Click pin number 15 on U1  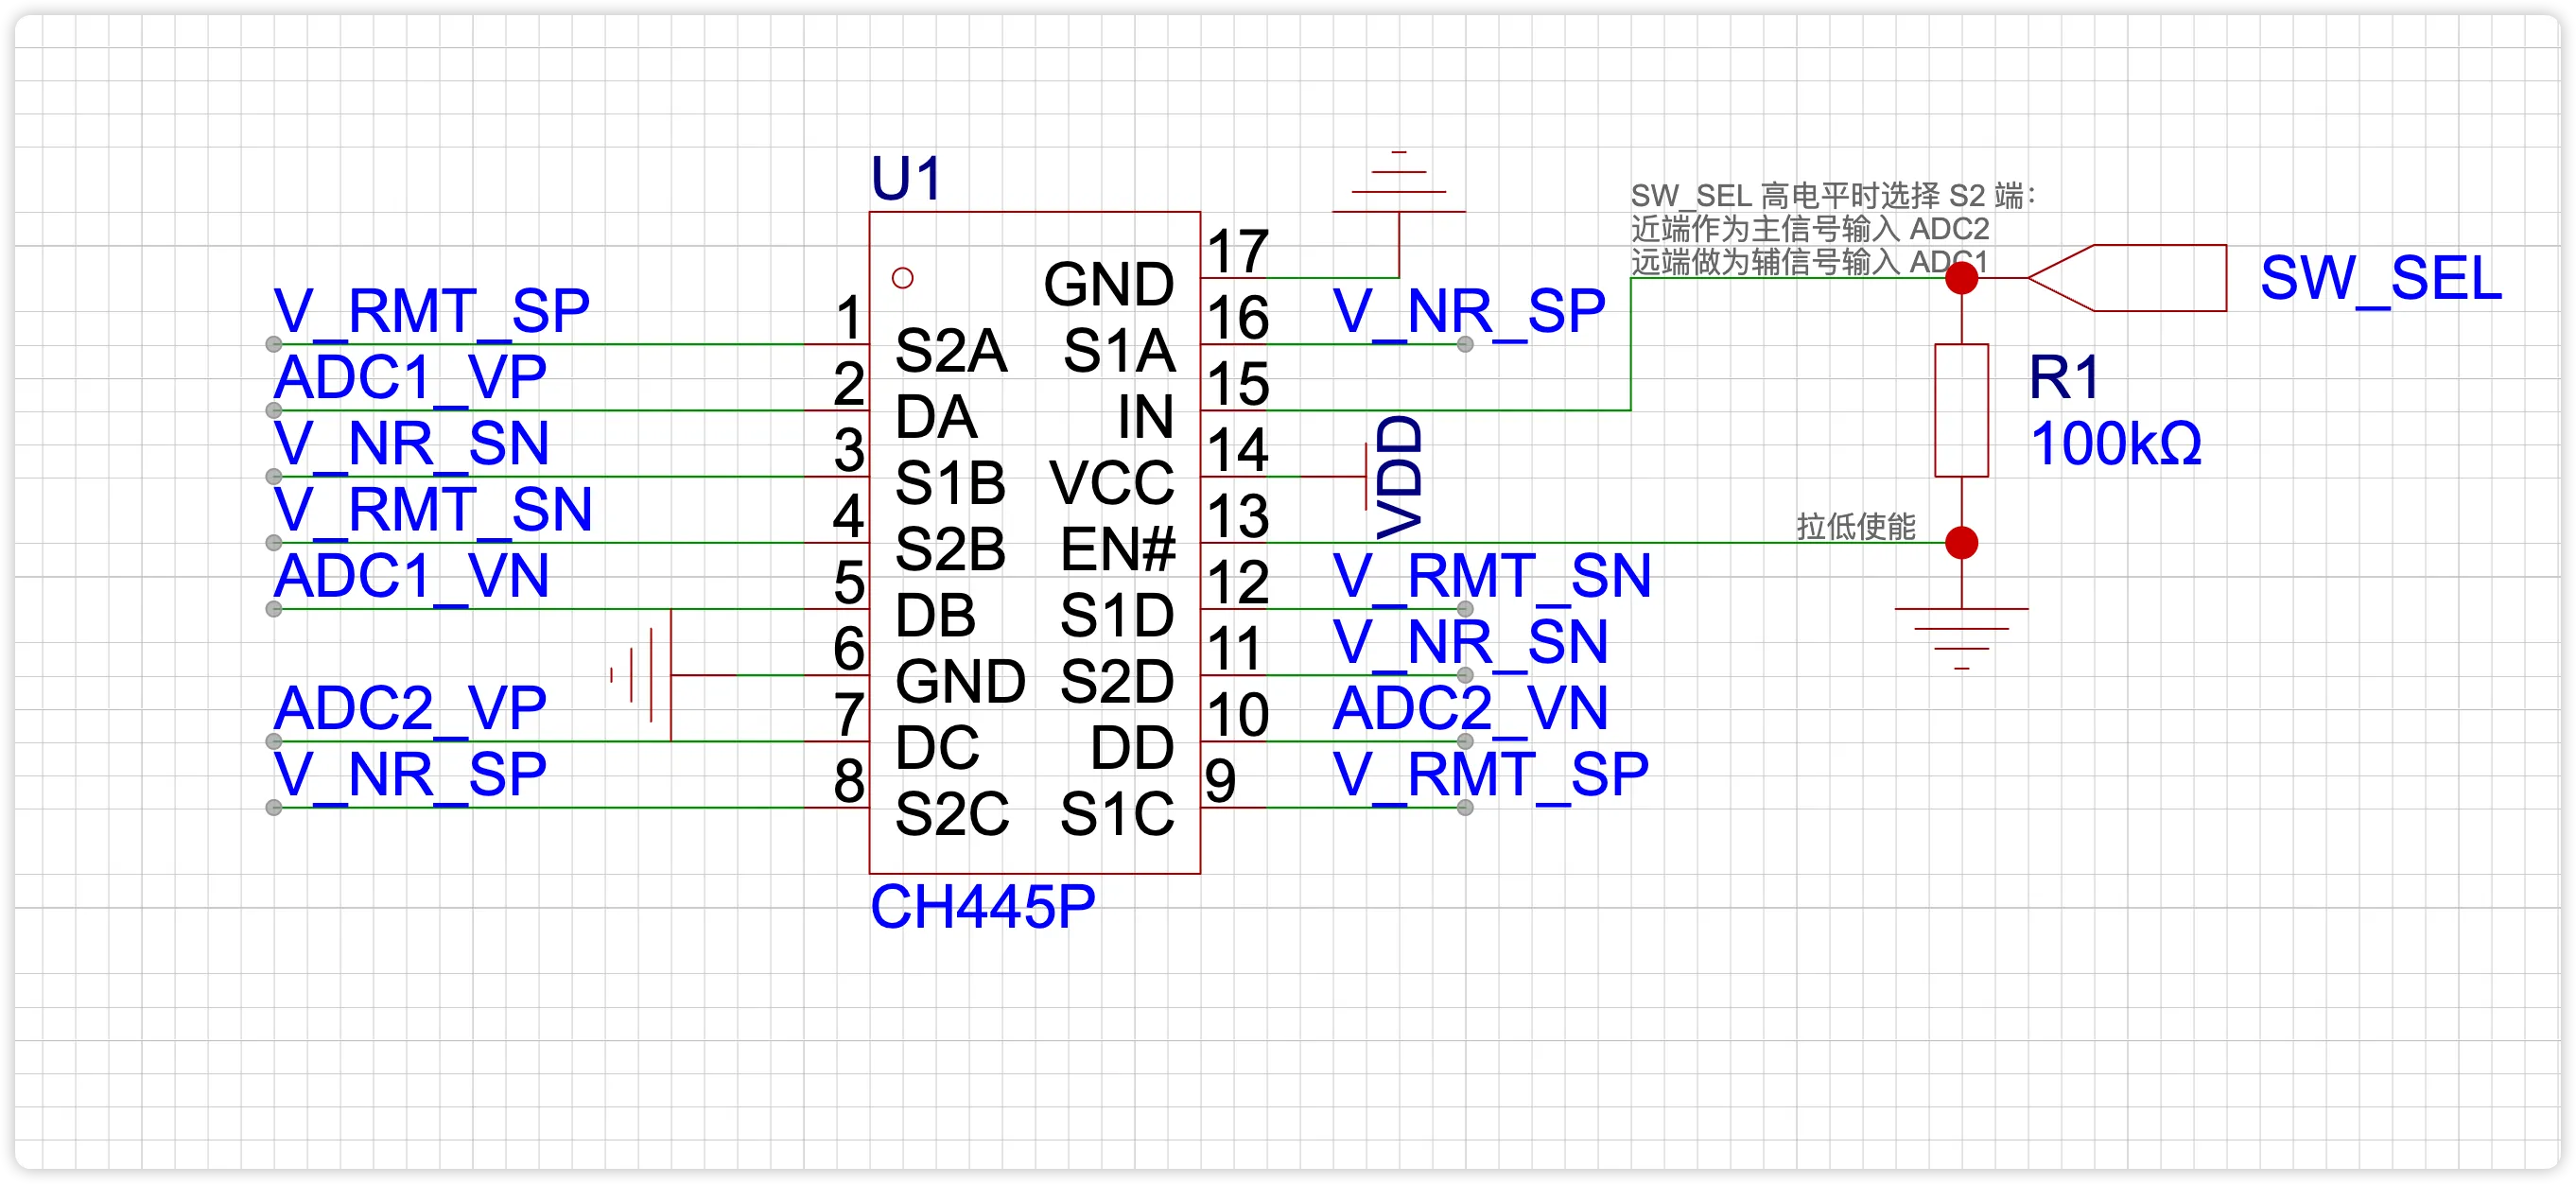pyautogui.click(x=1238, y=384)
